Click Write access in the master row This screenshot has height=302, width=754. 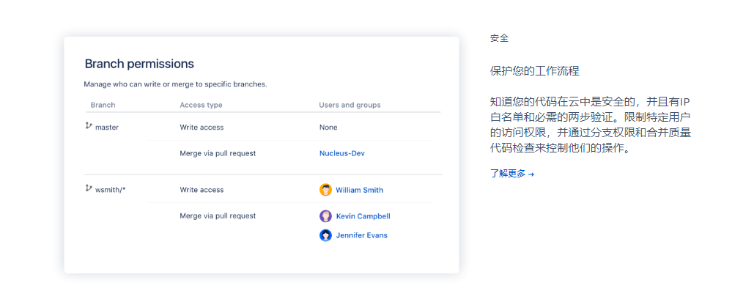[x=202, y=128]
